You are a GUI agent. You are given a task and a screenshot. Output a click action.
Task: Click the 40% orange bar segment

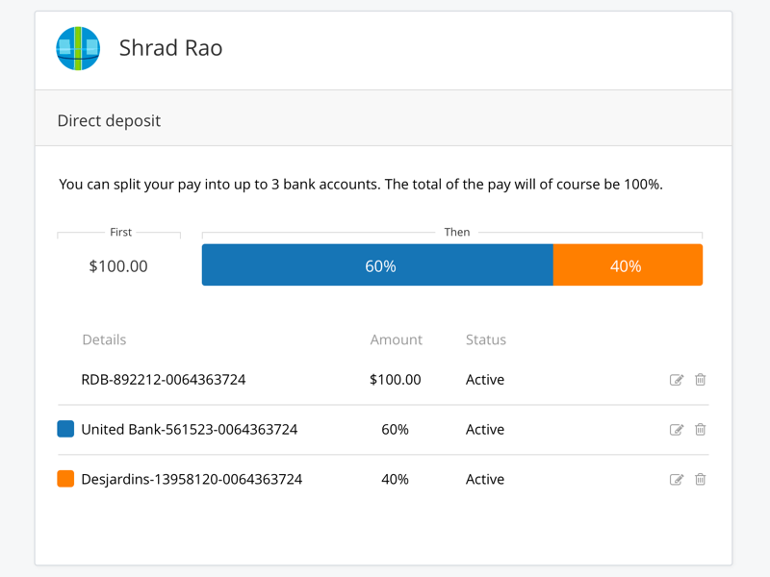628,264
